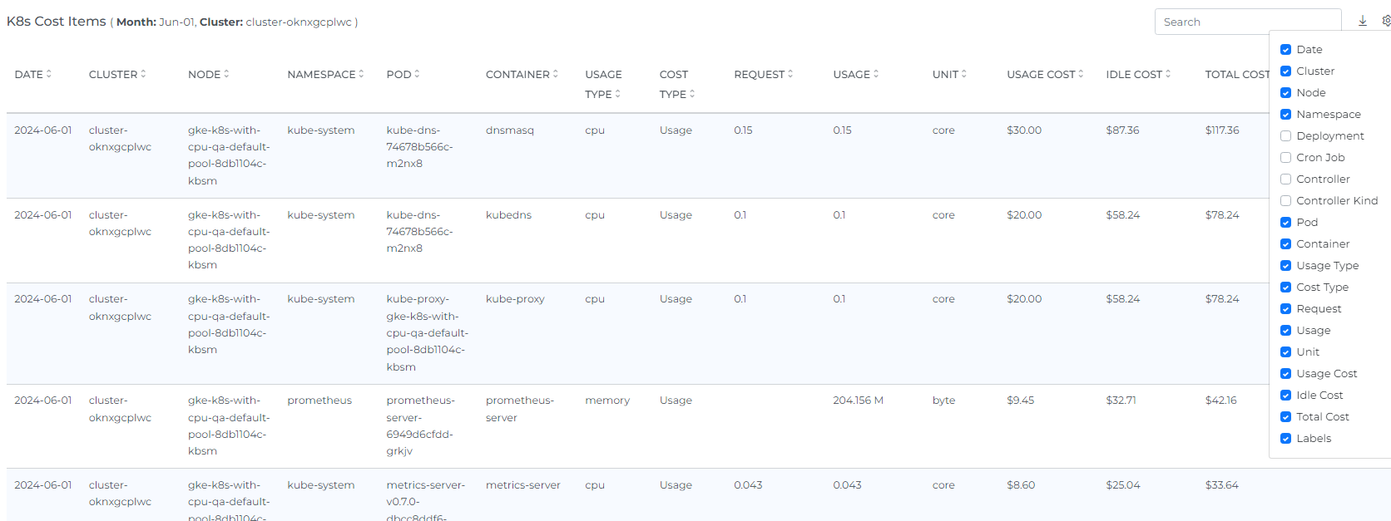Viewport: 1391px width, 521px height.
Task: Turn on Controller Kind column checkbox
Action: tap(1285, 201)
